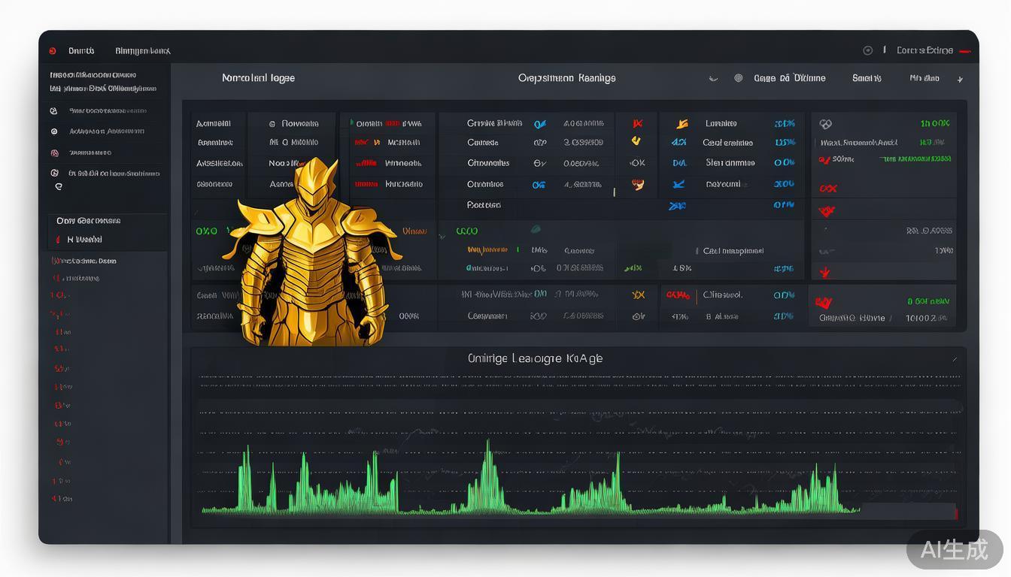Screen dimensions: 1011x577
Task: Click the blue arrow icon beside fourth right-column row
Action: click(678, 184)
